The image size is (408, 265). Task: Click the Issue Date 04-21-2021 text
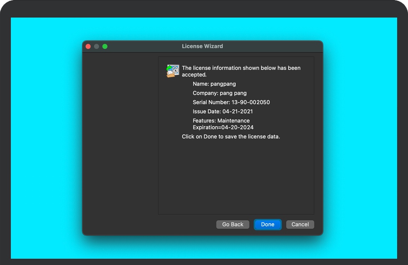click(223, 112)
